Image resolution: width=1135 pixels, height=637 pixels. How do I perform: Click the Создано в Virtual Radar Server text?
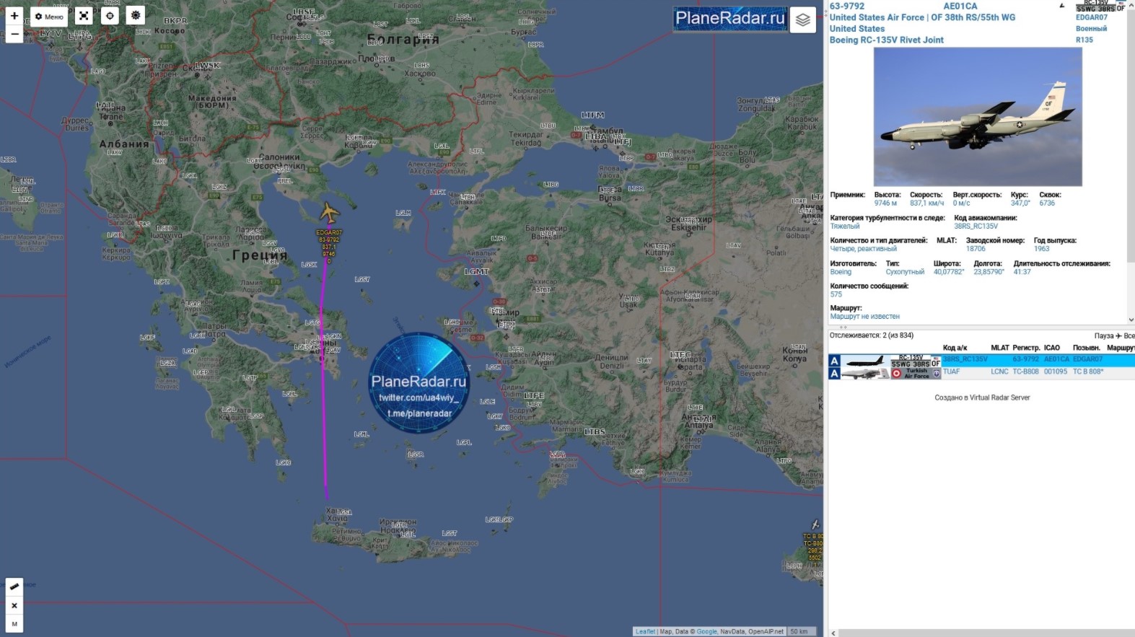982,397
